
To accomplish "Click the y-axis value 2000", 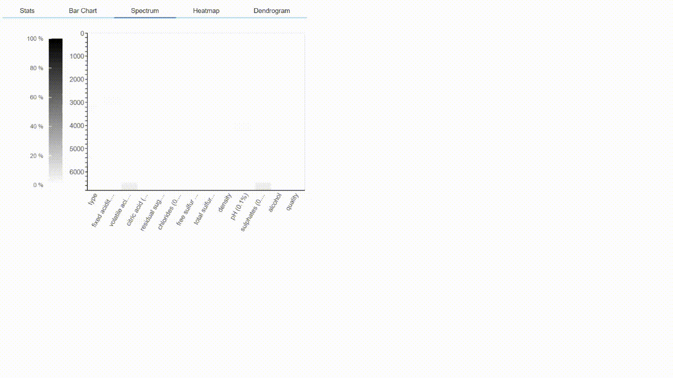I will [77, 80].
